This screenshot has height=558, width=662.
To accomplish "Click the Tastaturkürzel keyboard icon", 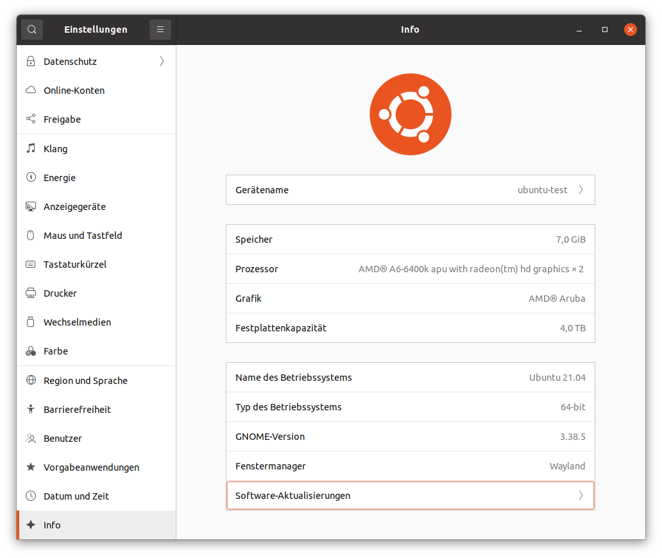I will [x=31, y=264].
